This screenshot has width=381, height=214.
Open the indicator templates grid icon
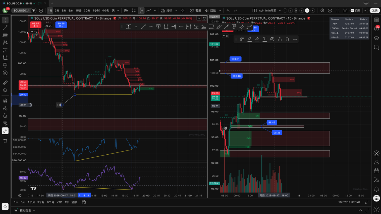[x=182, y=11]
